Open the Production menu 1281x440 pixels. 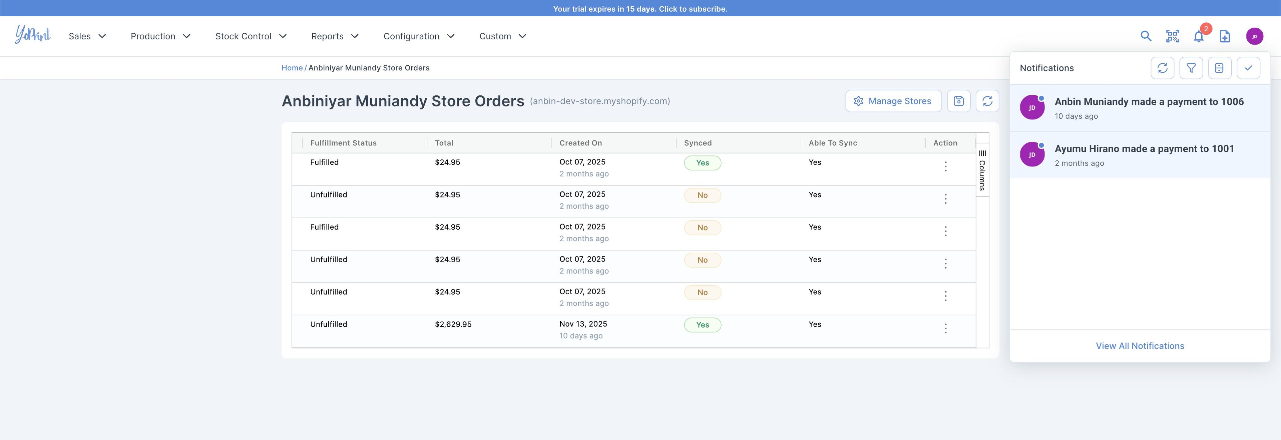160,36
